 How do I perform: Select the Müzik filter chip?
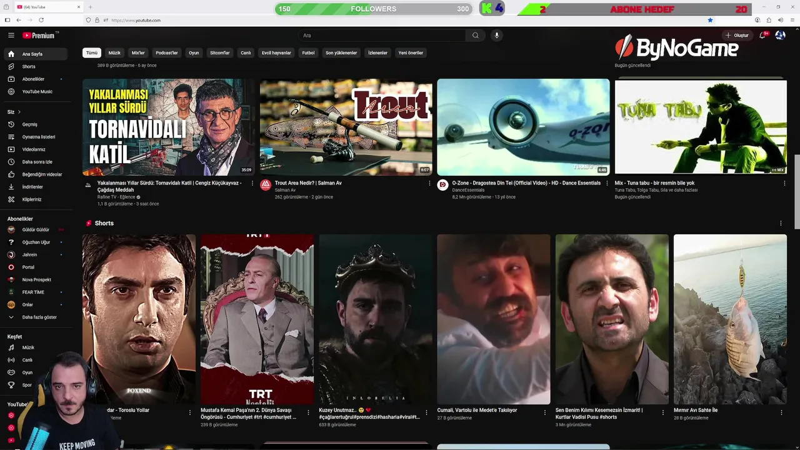pos(114,52)
